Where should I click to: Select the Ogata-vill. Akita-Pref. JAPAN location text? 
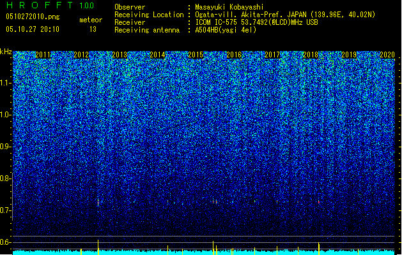tap(285, 15)
